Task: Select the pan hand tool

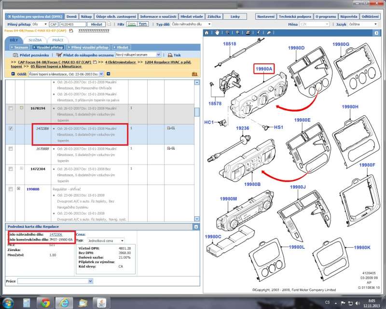Action: 217,32
